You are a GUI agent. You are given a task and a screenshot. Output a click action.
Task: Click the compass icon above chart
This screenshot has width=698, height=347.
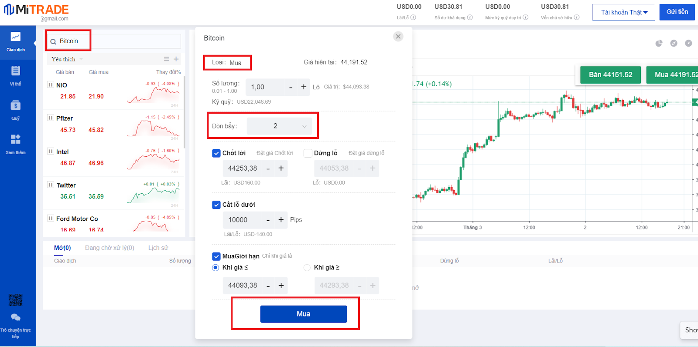[674, 43]
